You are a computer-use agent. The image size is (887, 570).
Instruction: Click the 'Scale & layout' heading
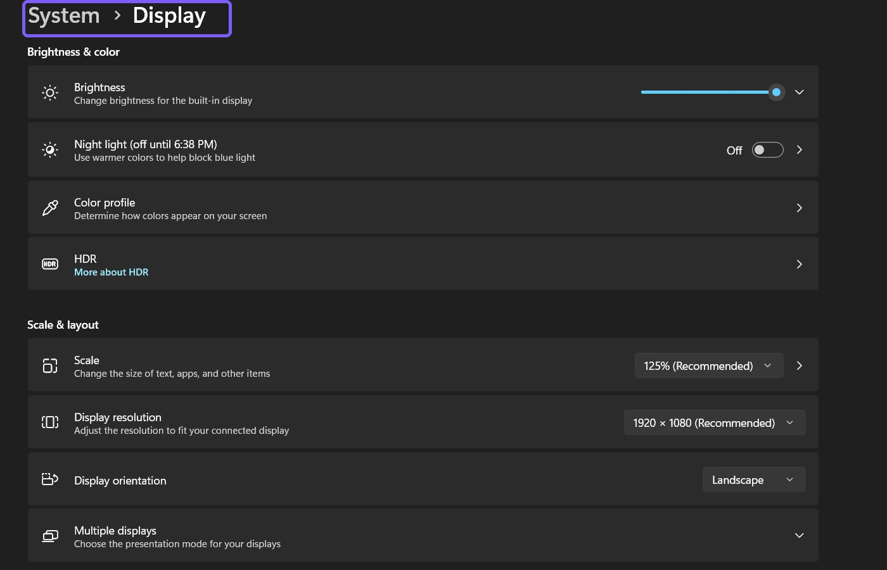pos(63,325)
